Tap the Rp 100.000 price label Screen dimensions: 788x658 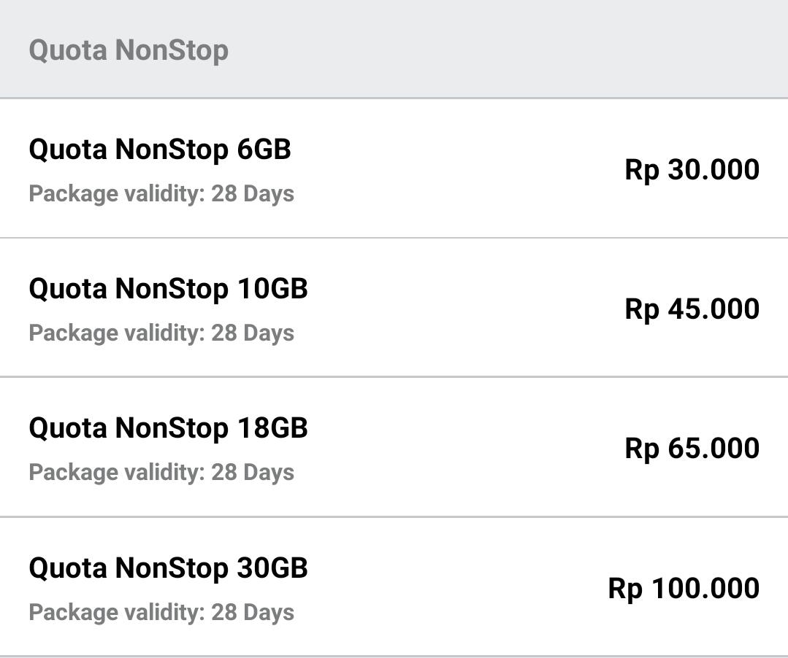click(684, 587)
